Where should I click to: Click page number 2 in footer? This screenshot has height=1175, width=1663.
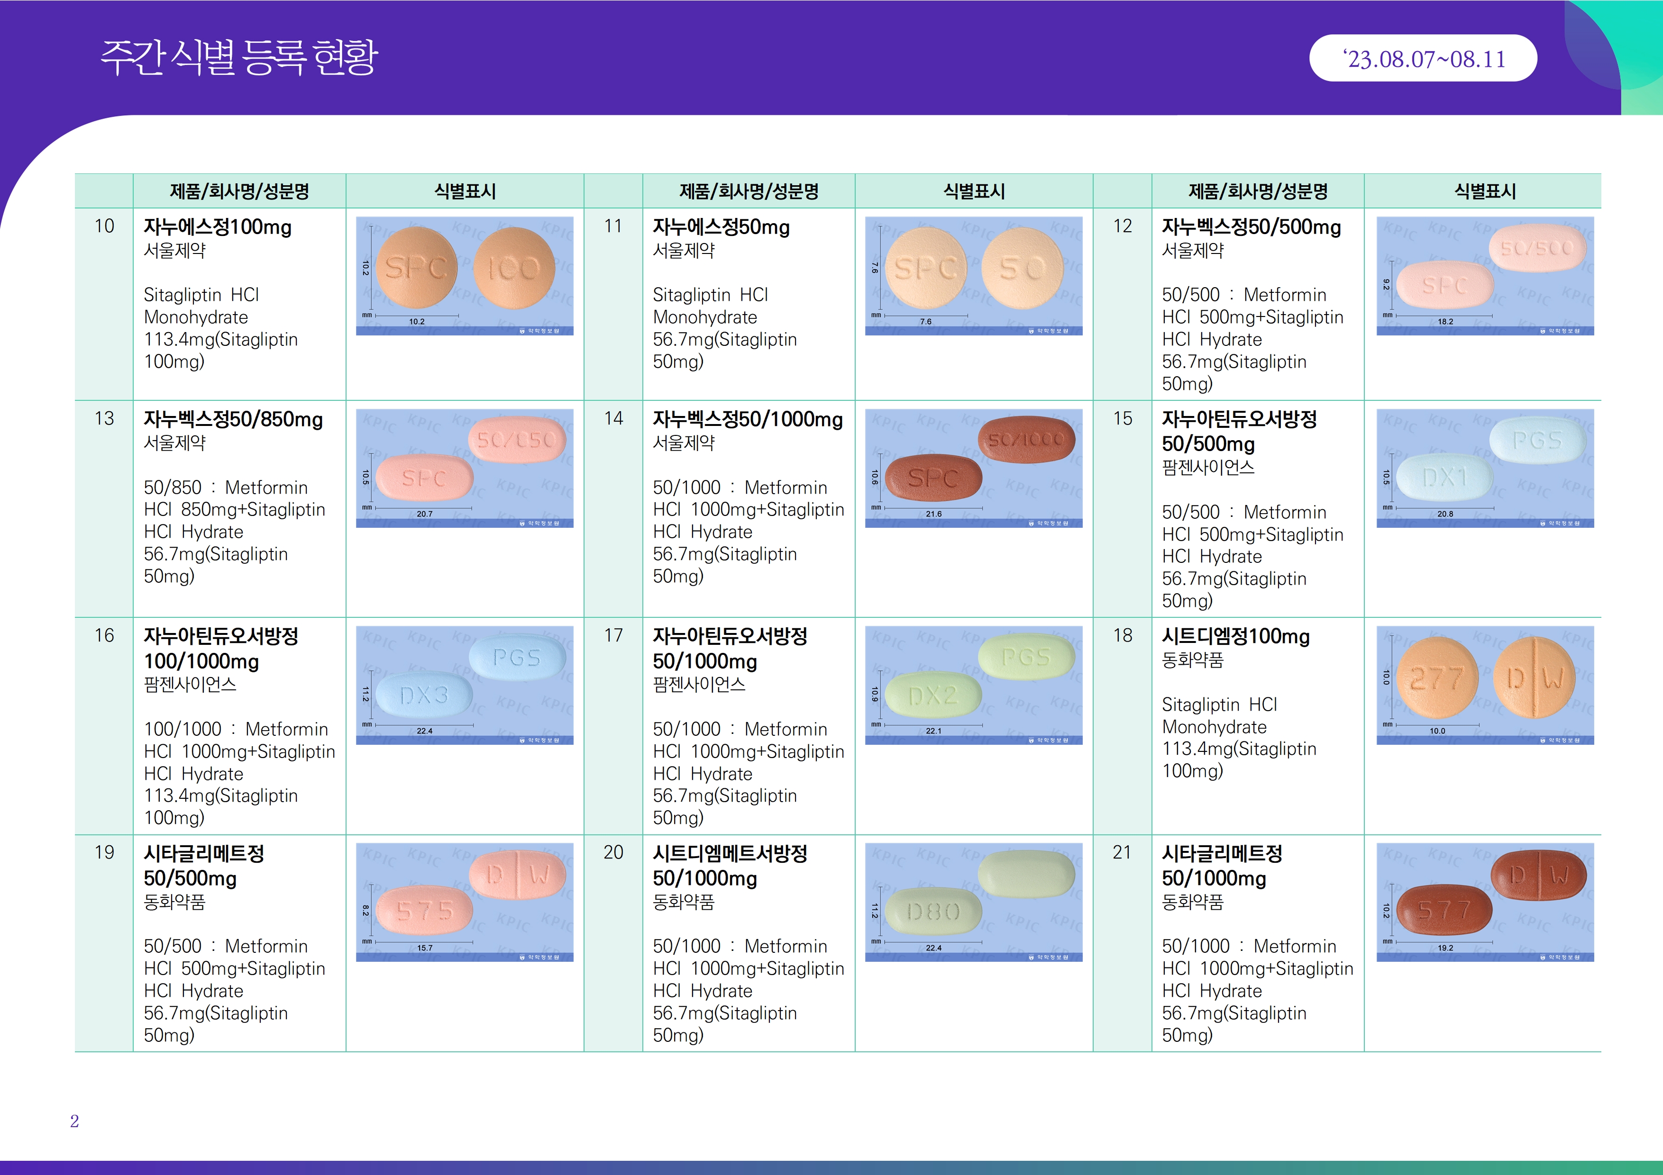(x=74, y=1121)
